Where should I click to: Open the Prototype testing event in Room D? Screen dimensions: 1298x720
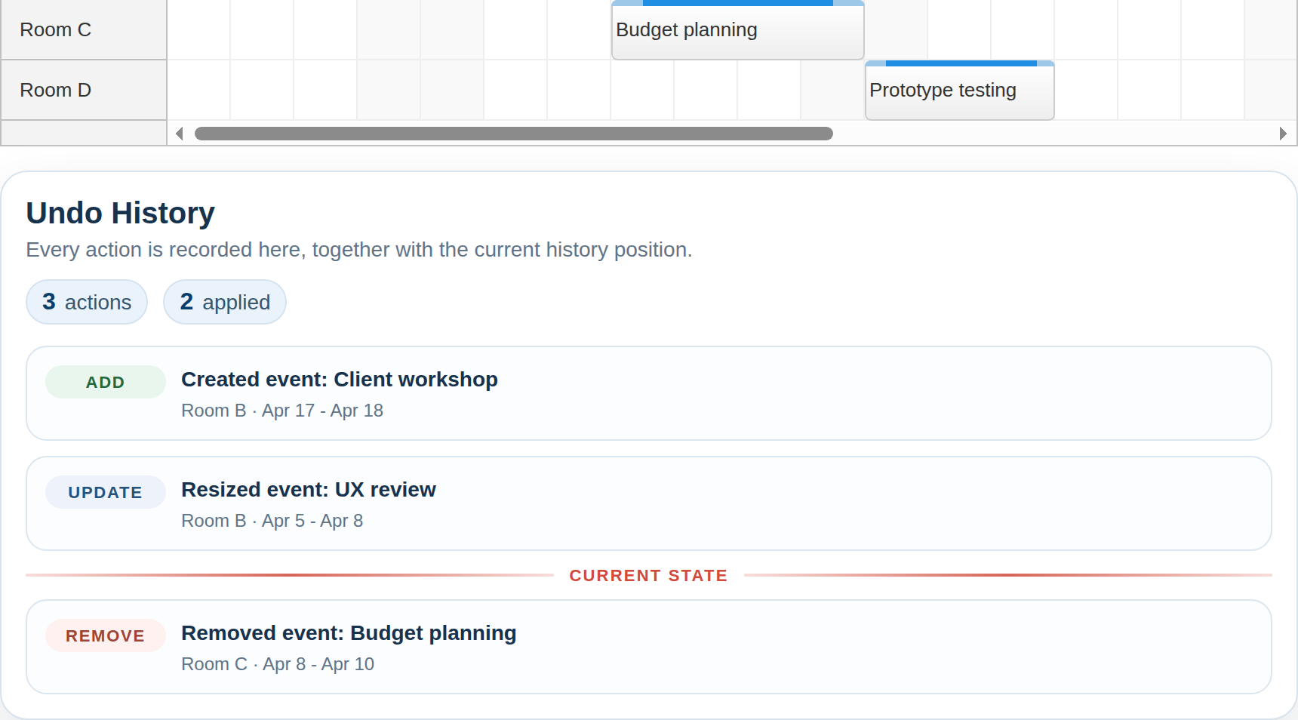click(958, 90)
